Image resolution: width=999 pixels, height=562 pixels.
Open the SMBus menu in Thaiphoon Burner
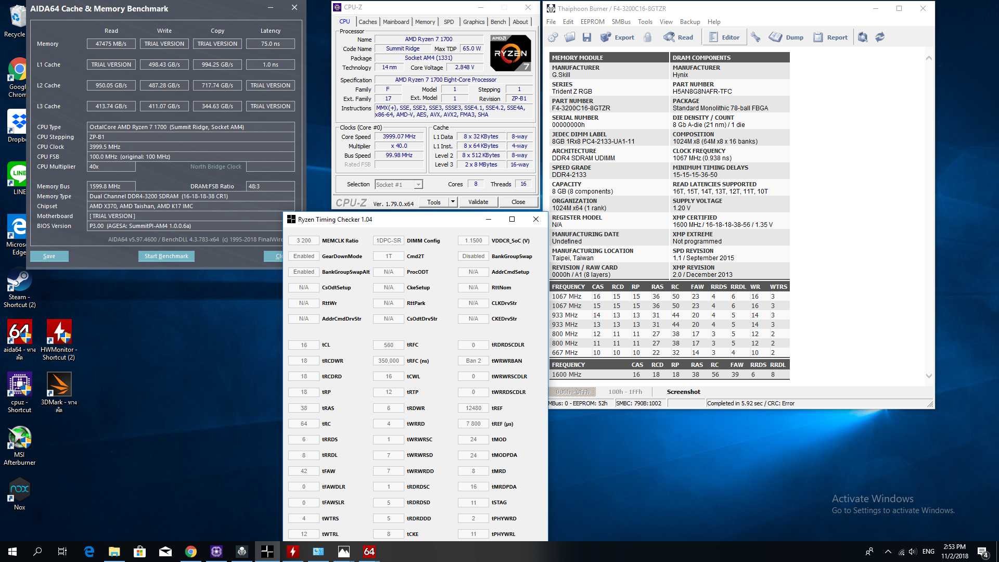click(621, 22)
